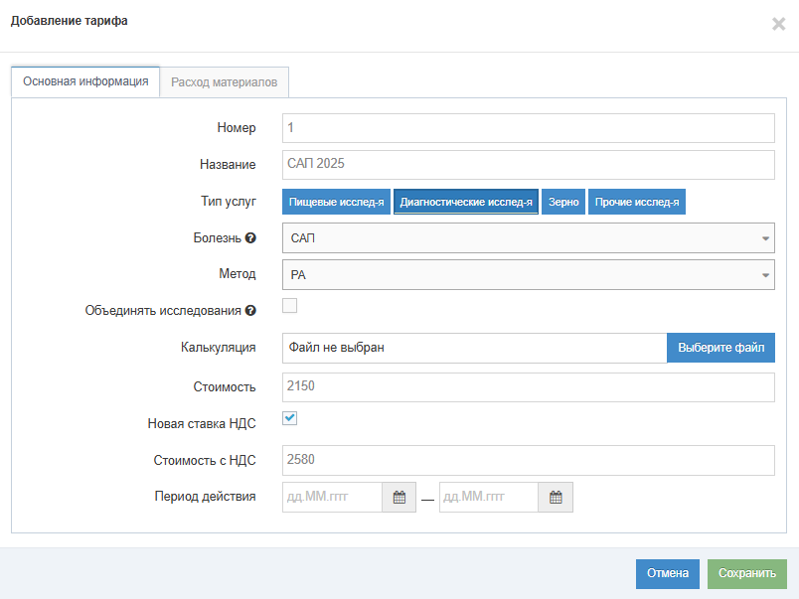Close the Добавление тарифа dialog
The height and width of the screenshot is (599, 799).
[778, 24]
